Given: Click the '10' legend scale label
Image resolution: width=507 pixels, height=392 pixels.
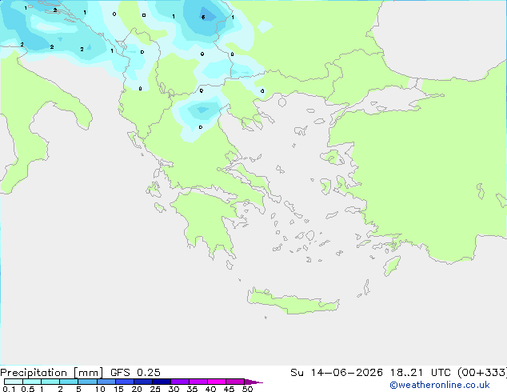Looking at the screenshot, I should click(x=100, y=389).
